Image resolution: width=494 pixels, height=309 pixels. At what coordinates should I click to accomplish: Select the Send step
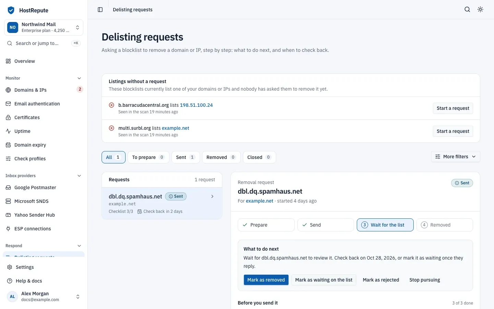pos(326,225)
